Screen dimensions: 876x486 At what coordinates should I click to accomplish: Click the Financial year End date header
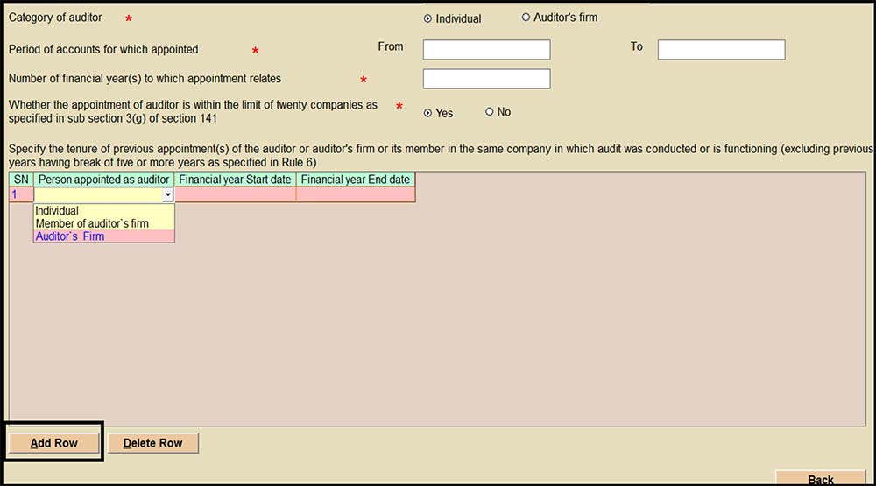[x=355, y=180]
